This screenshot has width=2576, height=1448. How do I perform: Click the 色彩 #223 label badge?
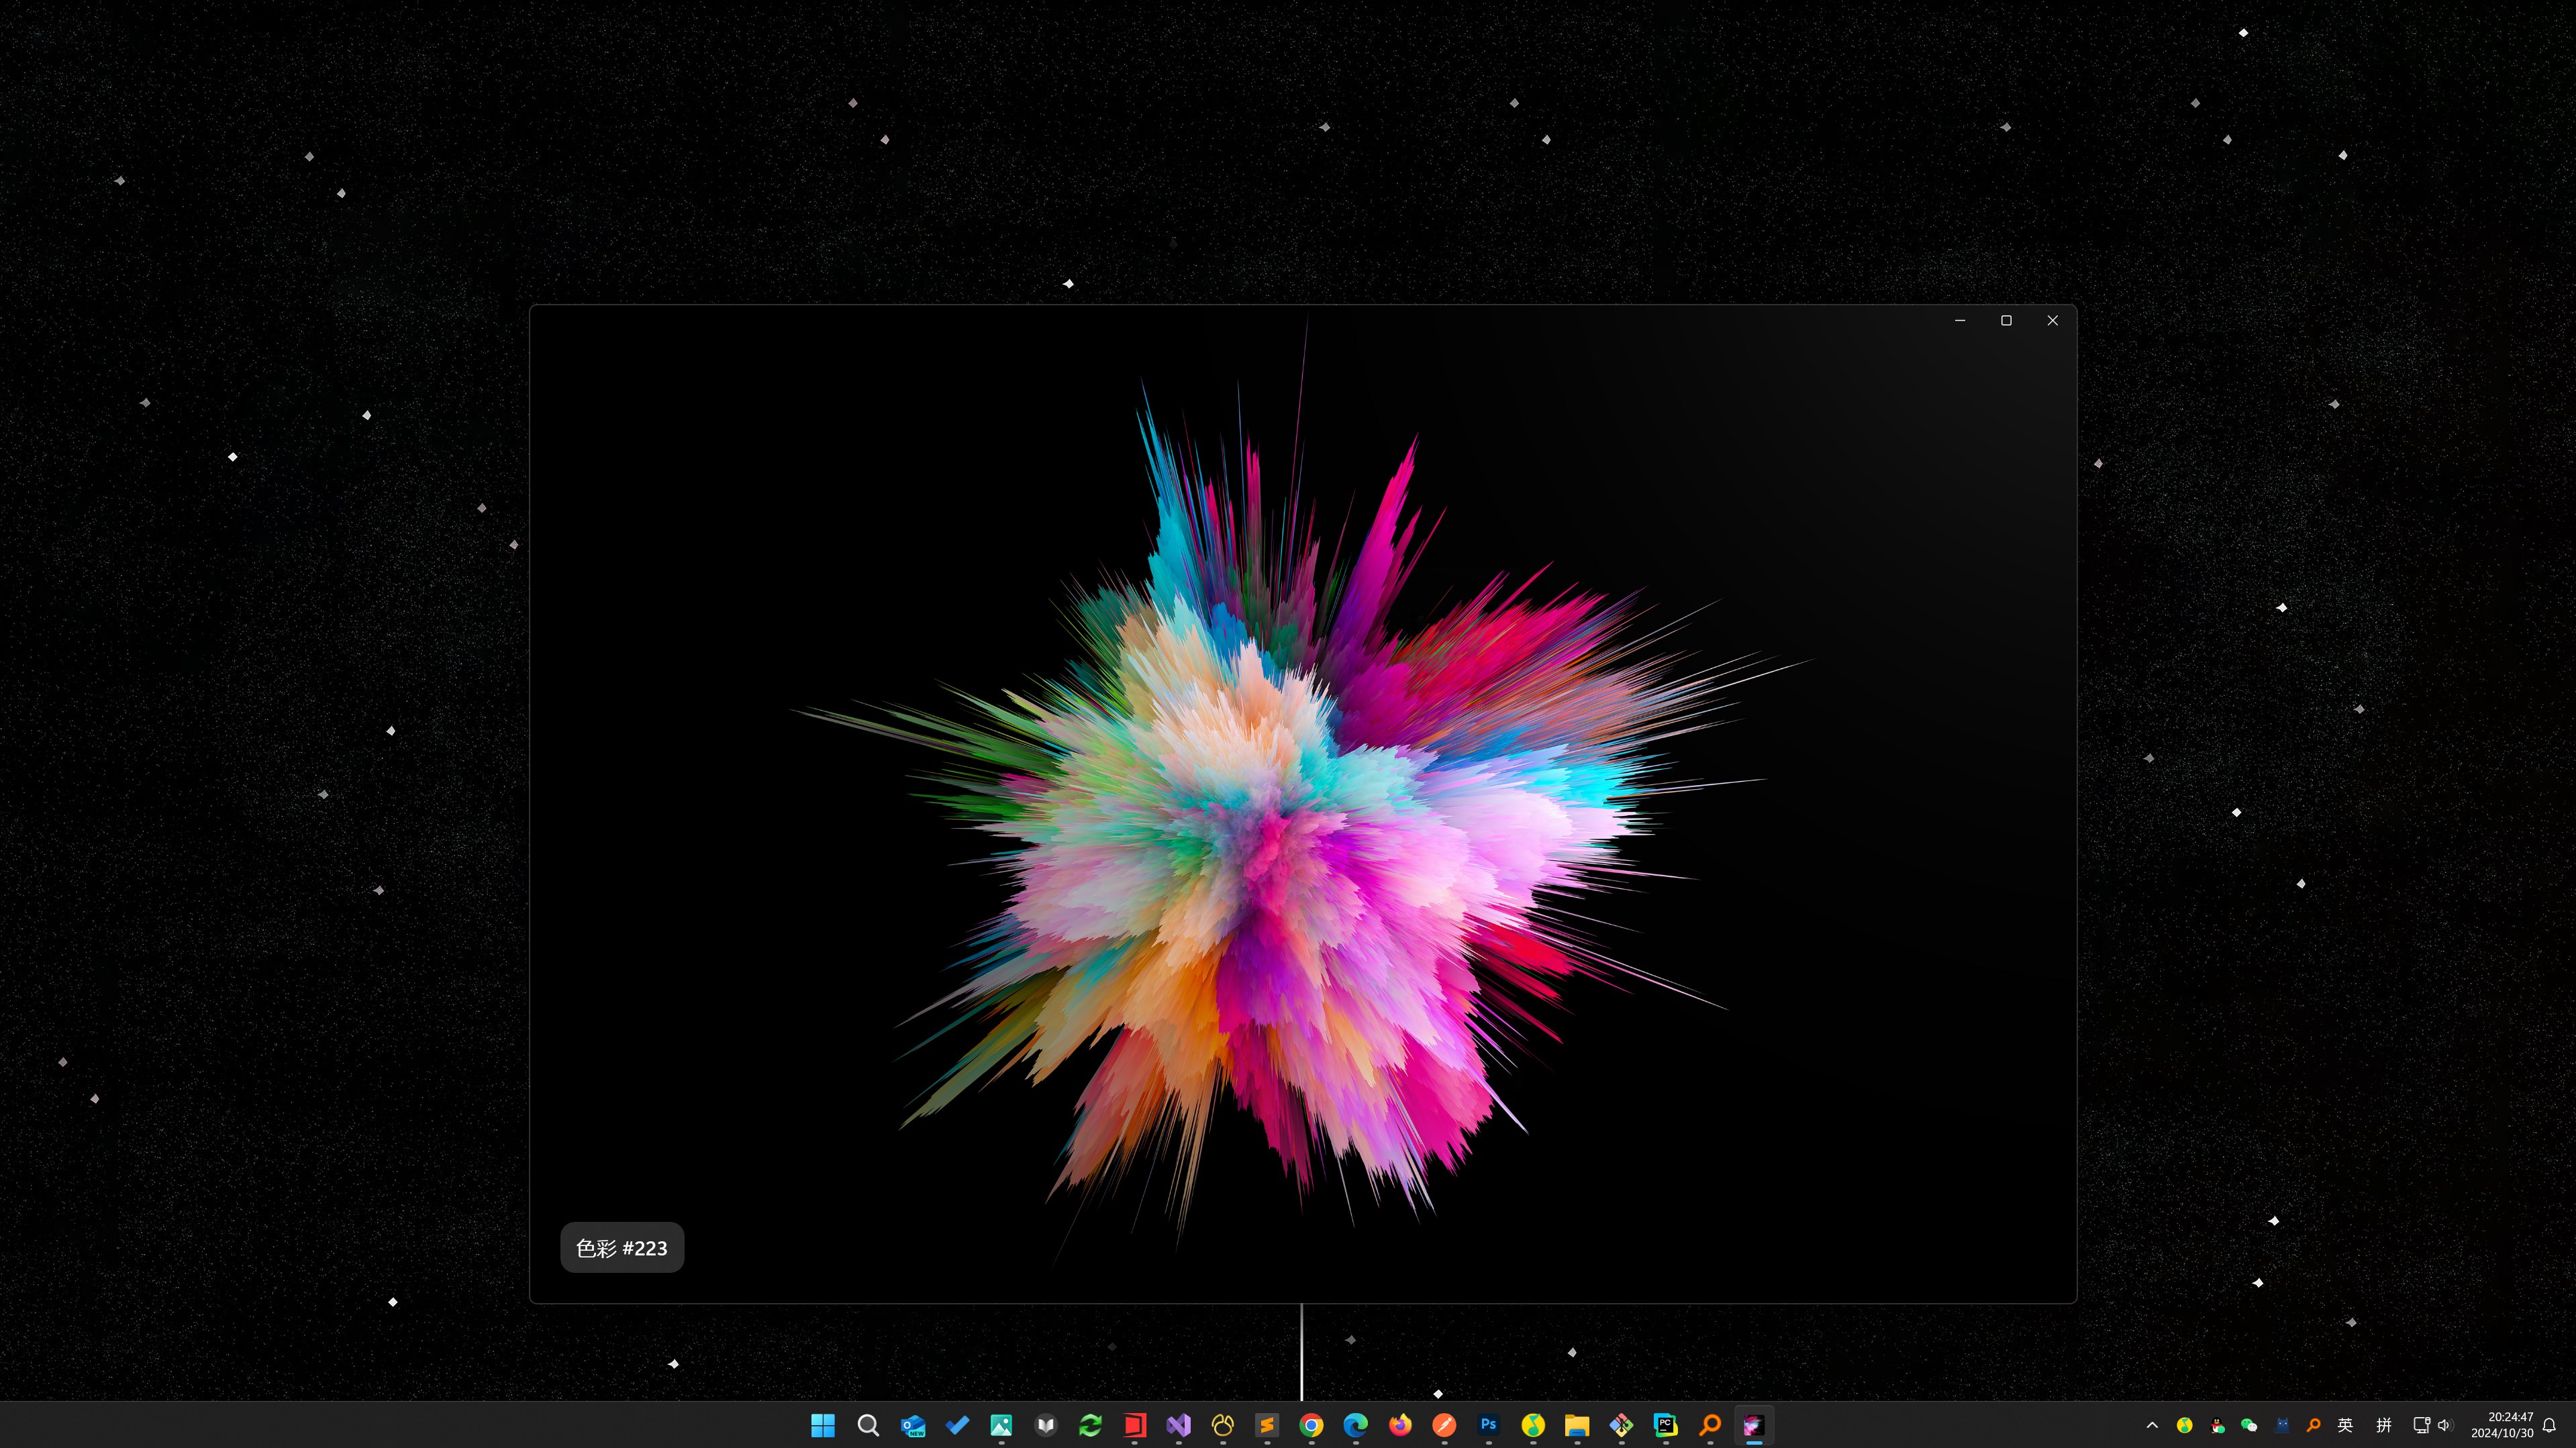pos(621,1247)
